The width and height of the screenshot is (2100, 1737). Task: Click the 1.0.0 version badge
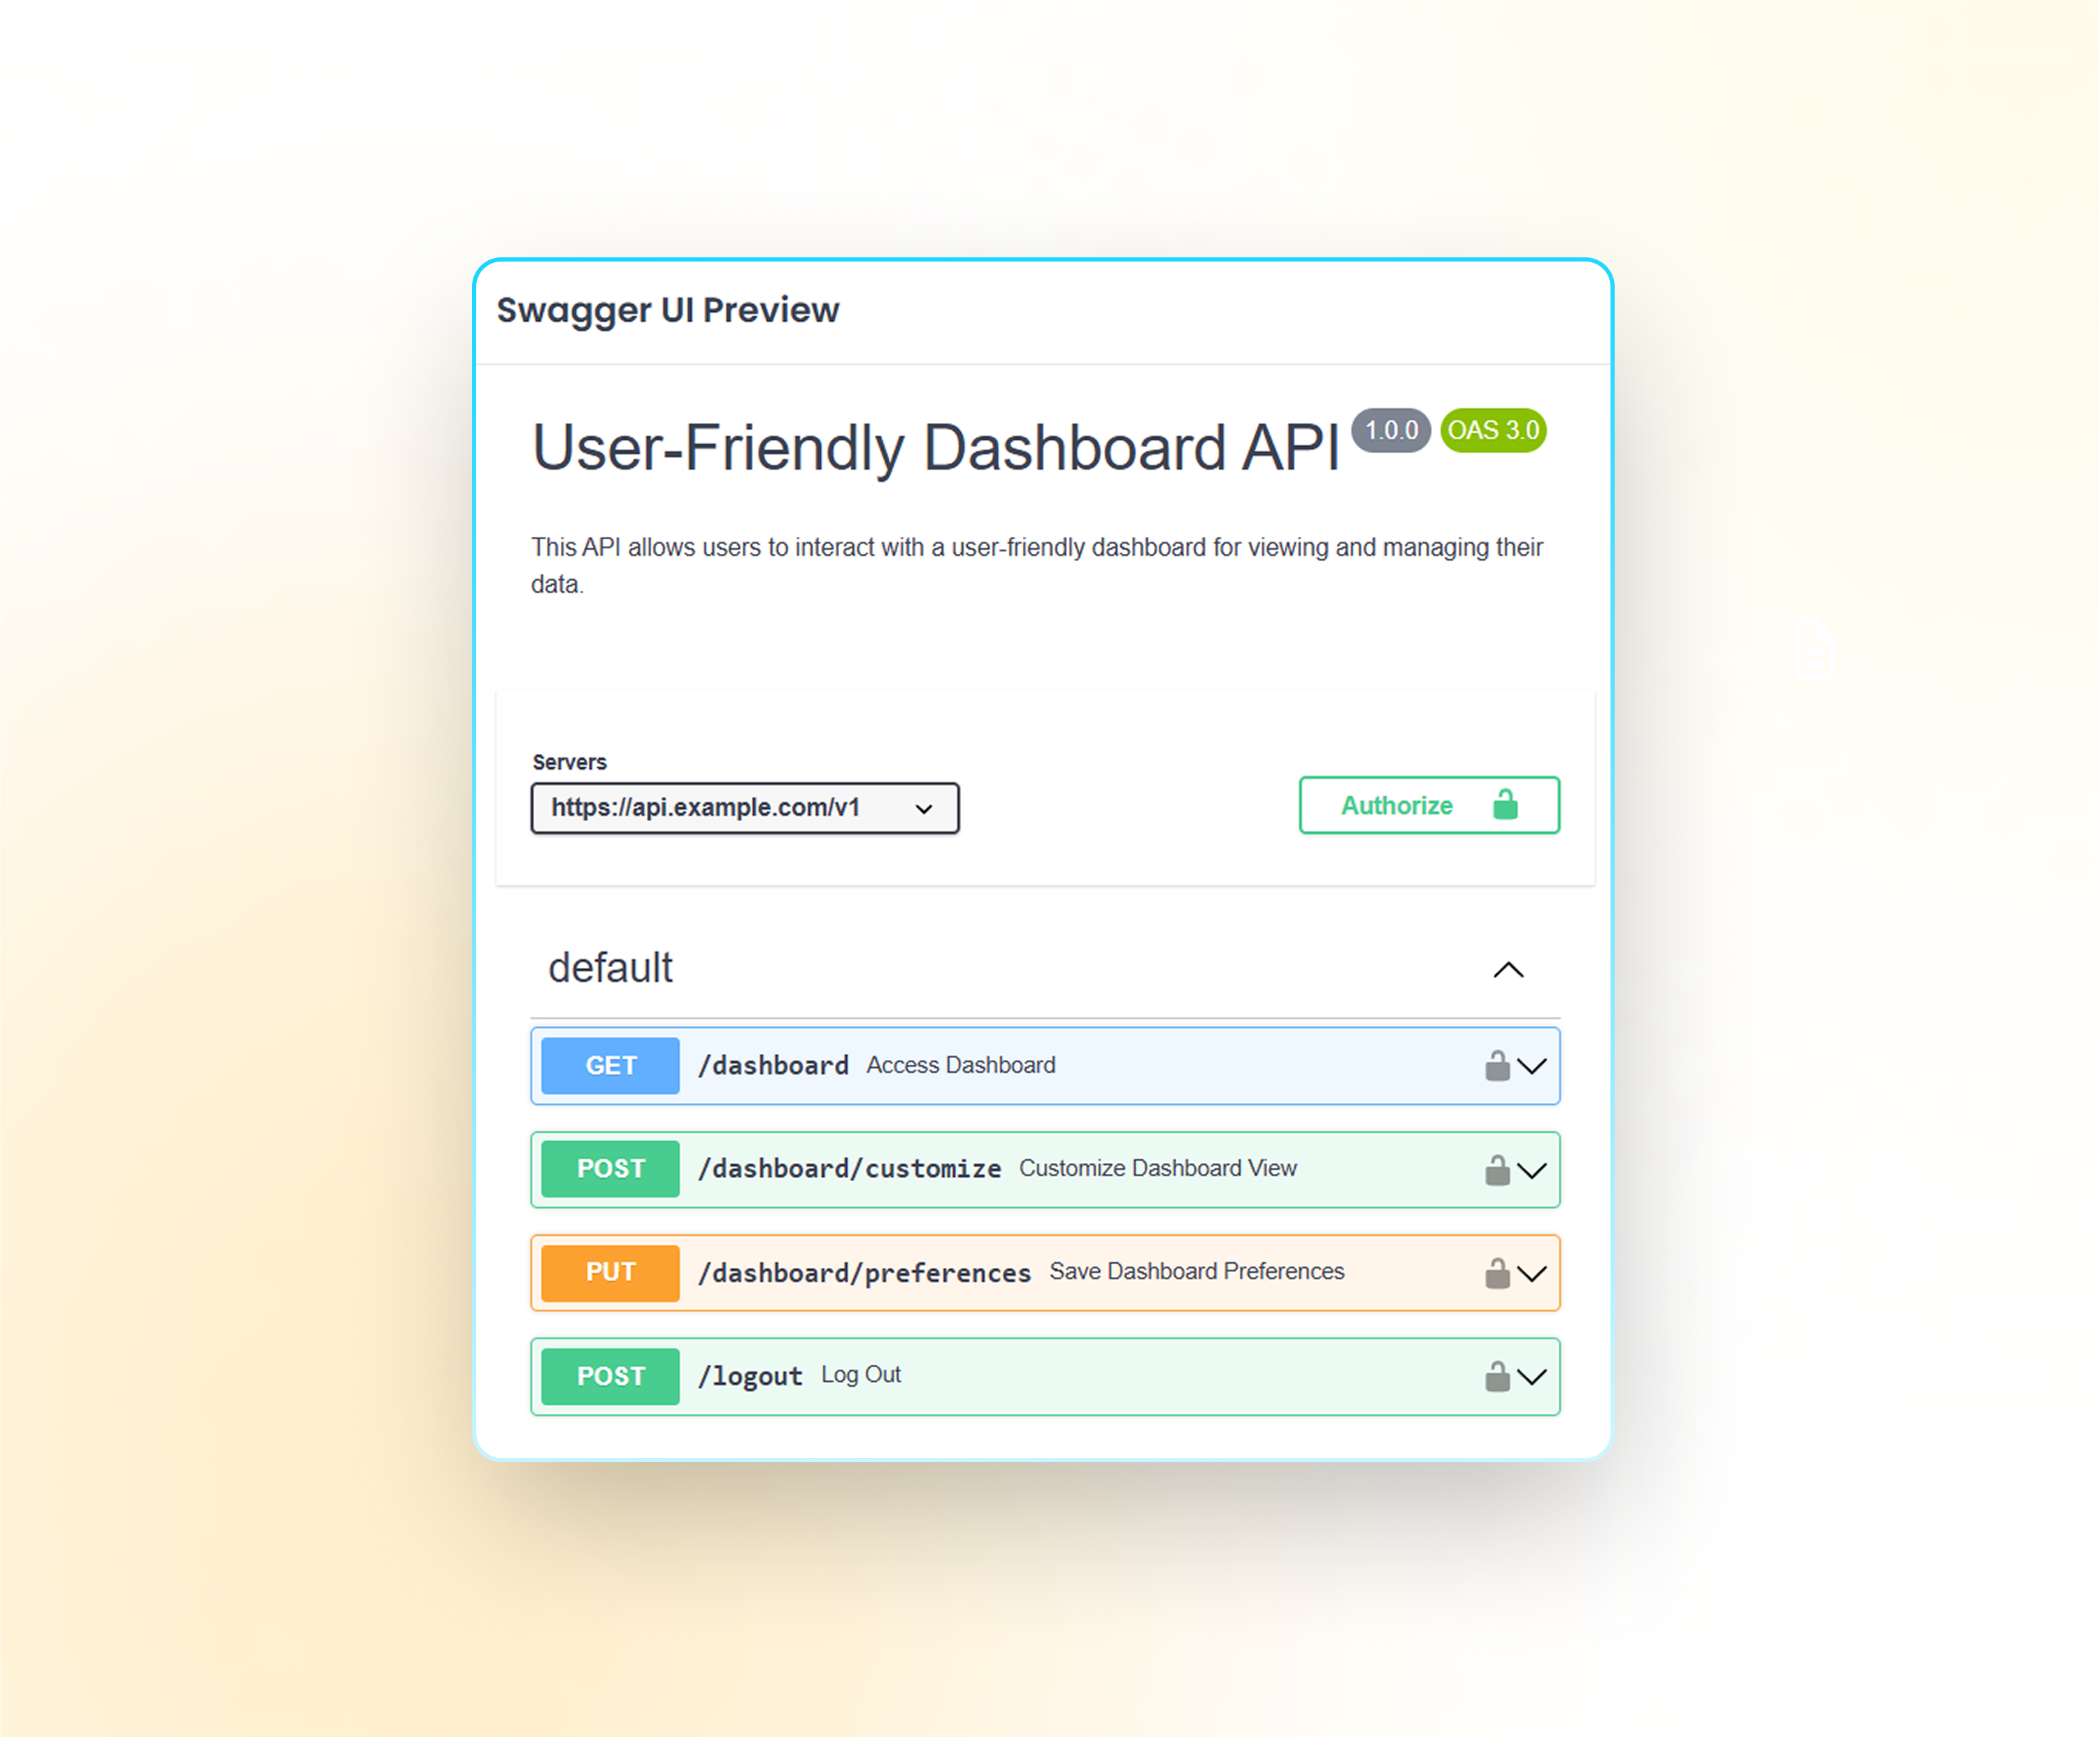pos(1390,431)
